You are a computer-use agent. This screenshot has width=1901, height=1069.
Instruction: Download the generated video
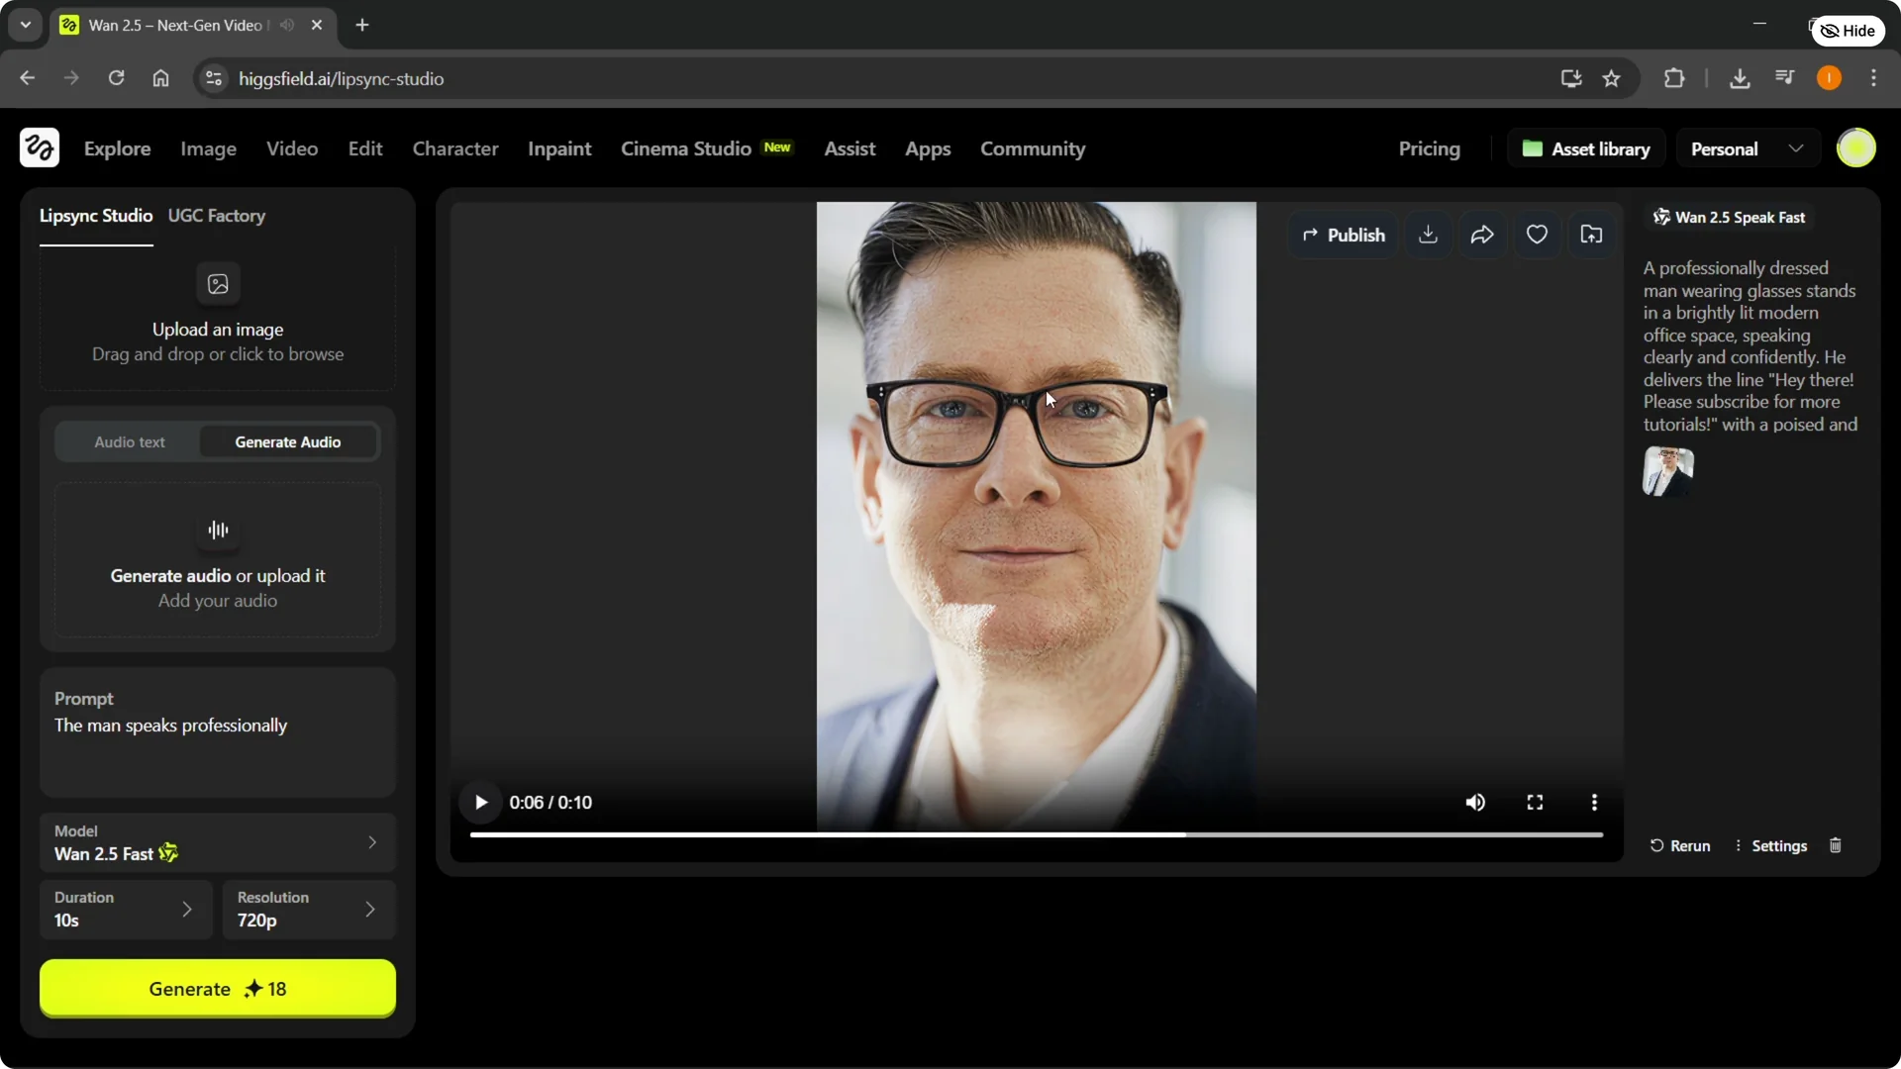[1428, 234]
